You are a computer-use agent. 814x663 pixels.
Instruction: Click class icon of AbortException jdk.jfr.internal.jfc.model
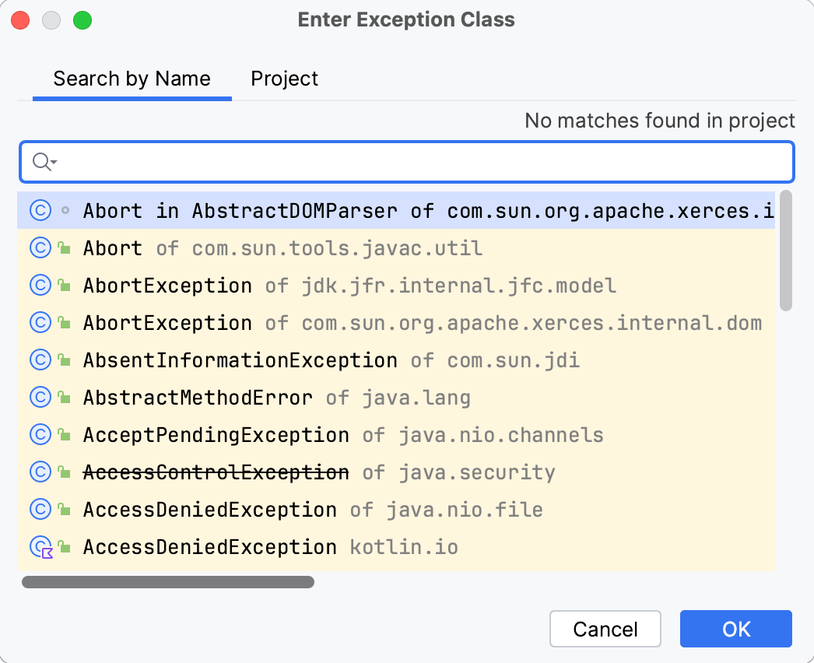click(40, 285)
